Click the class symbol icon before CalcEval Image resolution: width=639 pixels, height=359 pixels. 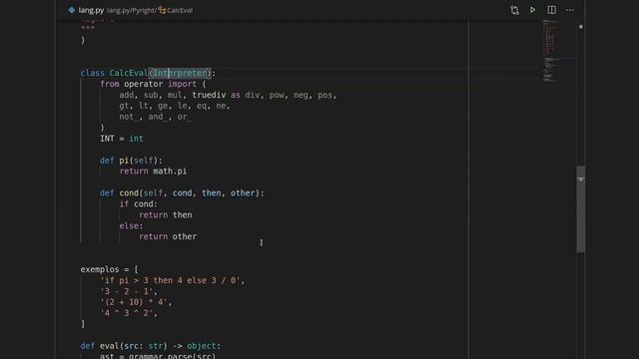point(162,10)
